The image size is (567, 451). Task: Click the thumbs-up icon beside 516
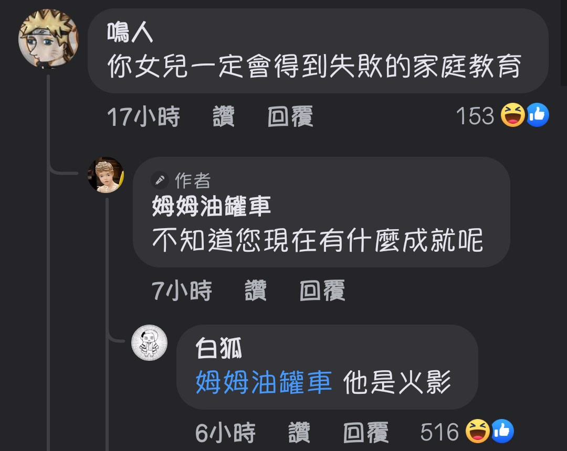(x=502, y=431)
